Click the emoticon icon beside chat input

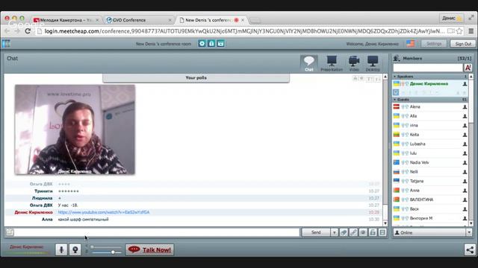tap(10, 232)
